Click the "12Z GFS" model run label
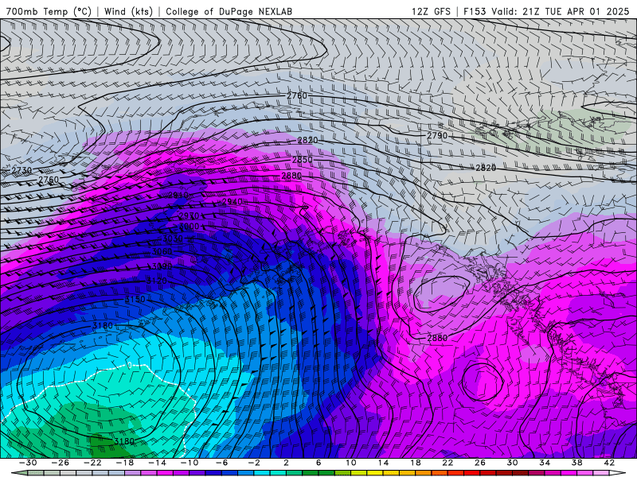 (431, 11)
